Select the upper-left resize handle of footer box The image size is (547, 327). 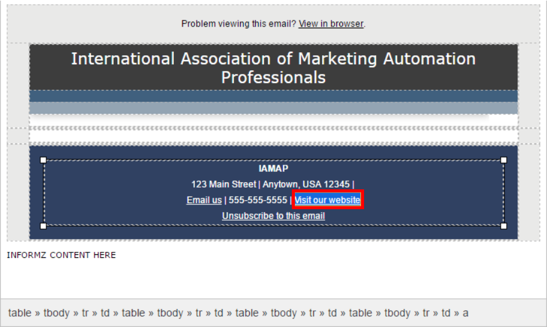pos(43,160)
